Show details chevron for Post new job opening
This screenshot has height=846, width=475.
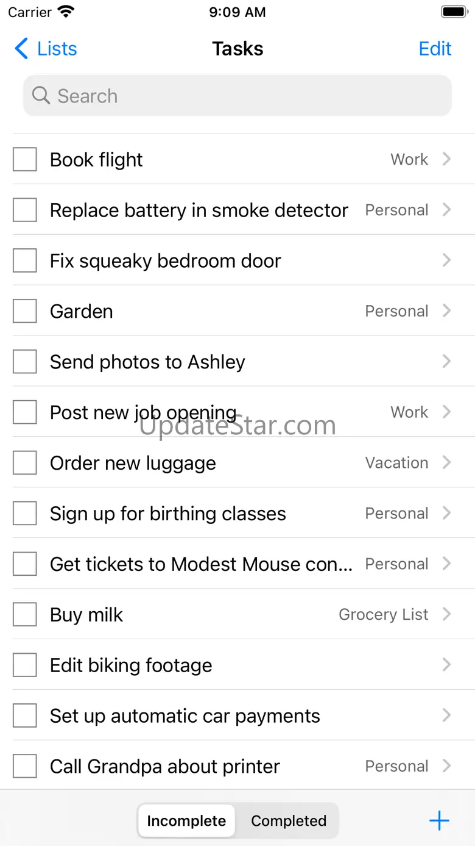(446, 412)
